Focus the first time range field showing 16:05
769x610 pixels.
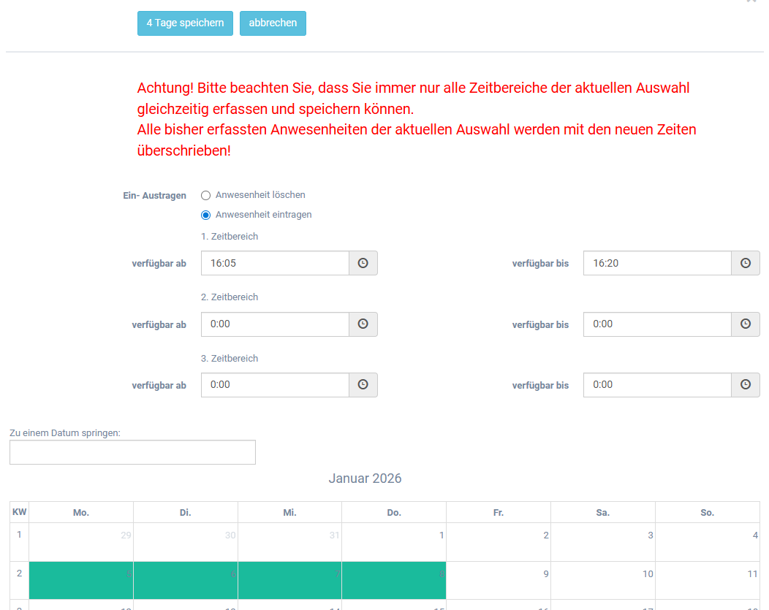tap(275, 263)
